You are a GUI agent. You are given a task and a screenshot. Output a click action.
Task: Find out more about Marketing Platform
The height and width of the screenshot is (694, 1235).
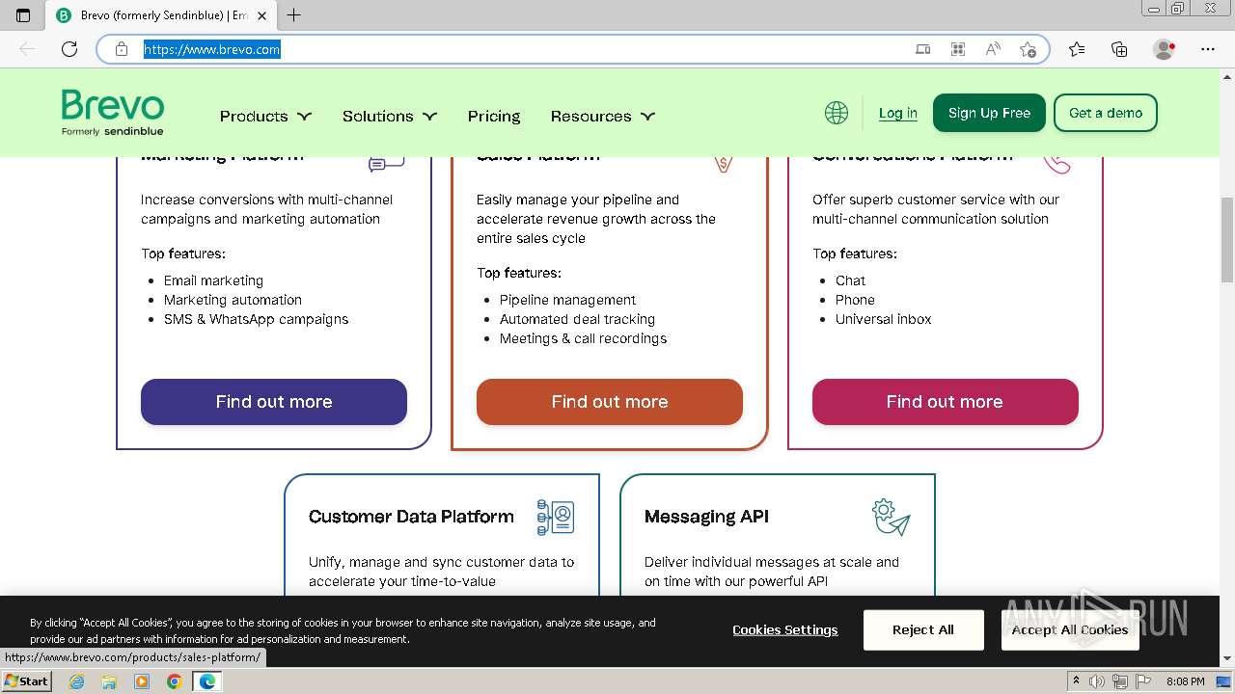tap(274, 402)
